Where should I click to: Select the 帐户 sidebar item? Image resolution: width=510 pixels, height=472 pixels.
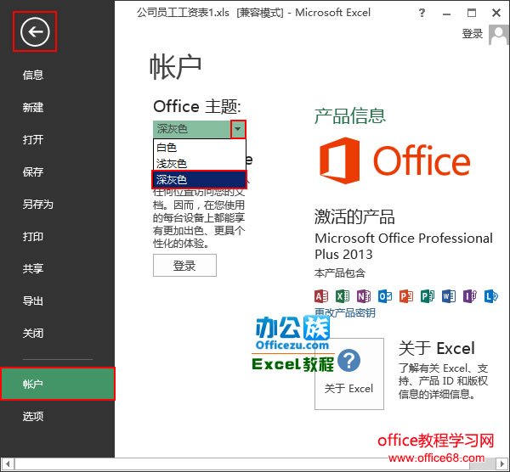[57, 384]
